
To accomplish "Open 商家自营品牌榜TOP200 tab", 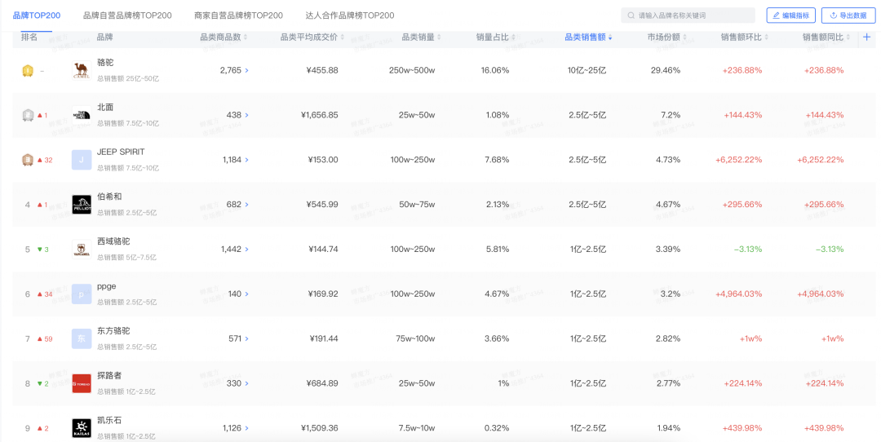I will point(239,15).
